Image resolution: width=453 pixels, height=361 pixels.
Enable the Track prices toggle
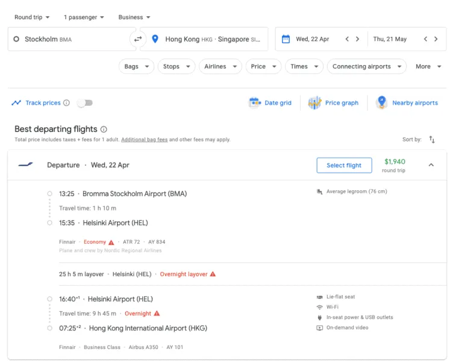click(85, 103)
